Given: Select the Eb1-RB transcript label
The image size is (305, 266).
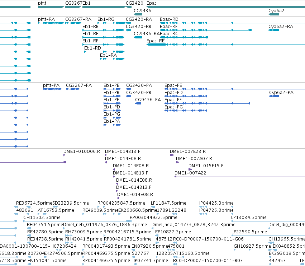Looking at the screenshot, I should [90, 27].
